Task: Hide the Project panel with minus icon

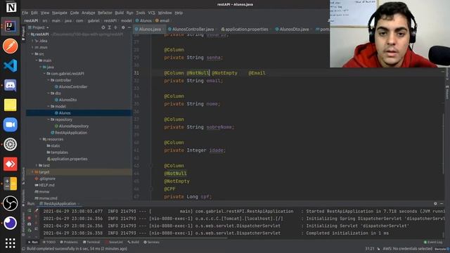Action: tap(129, 27)
